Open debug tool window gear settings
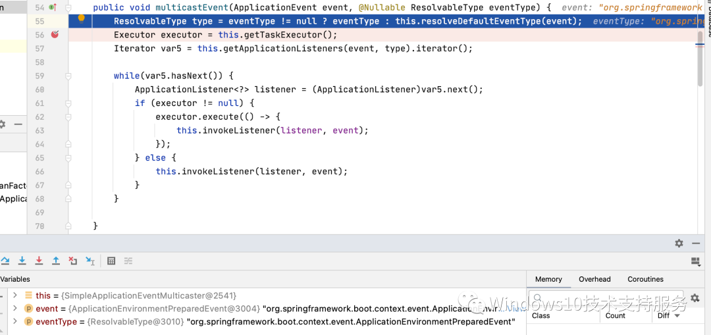 (679, 243)
